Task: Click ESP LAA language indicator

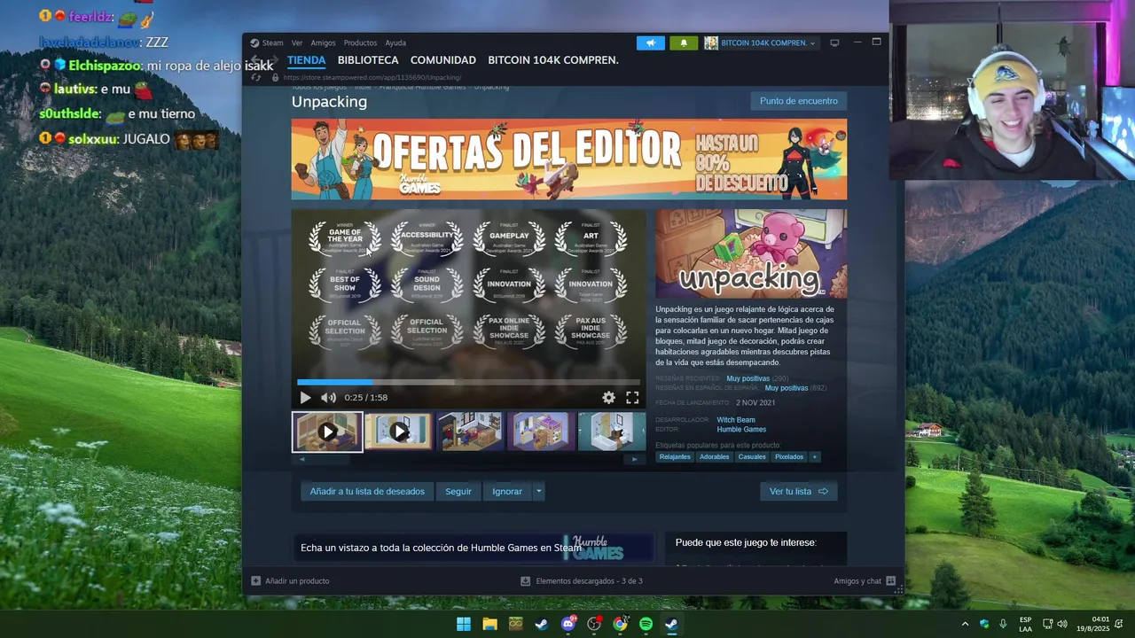Action: (1025, 624)
